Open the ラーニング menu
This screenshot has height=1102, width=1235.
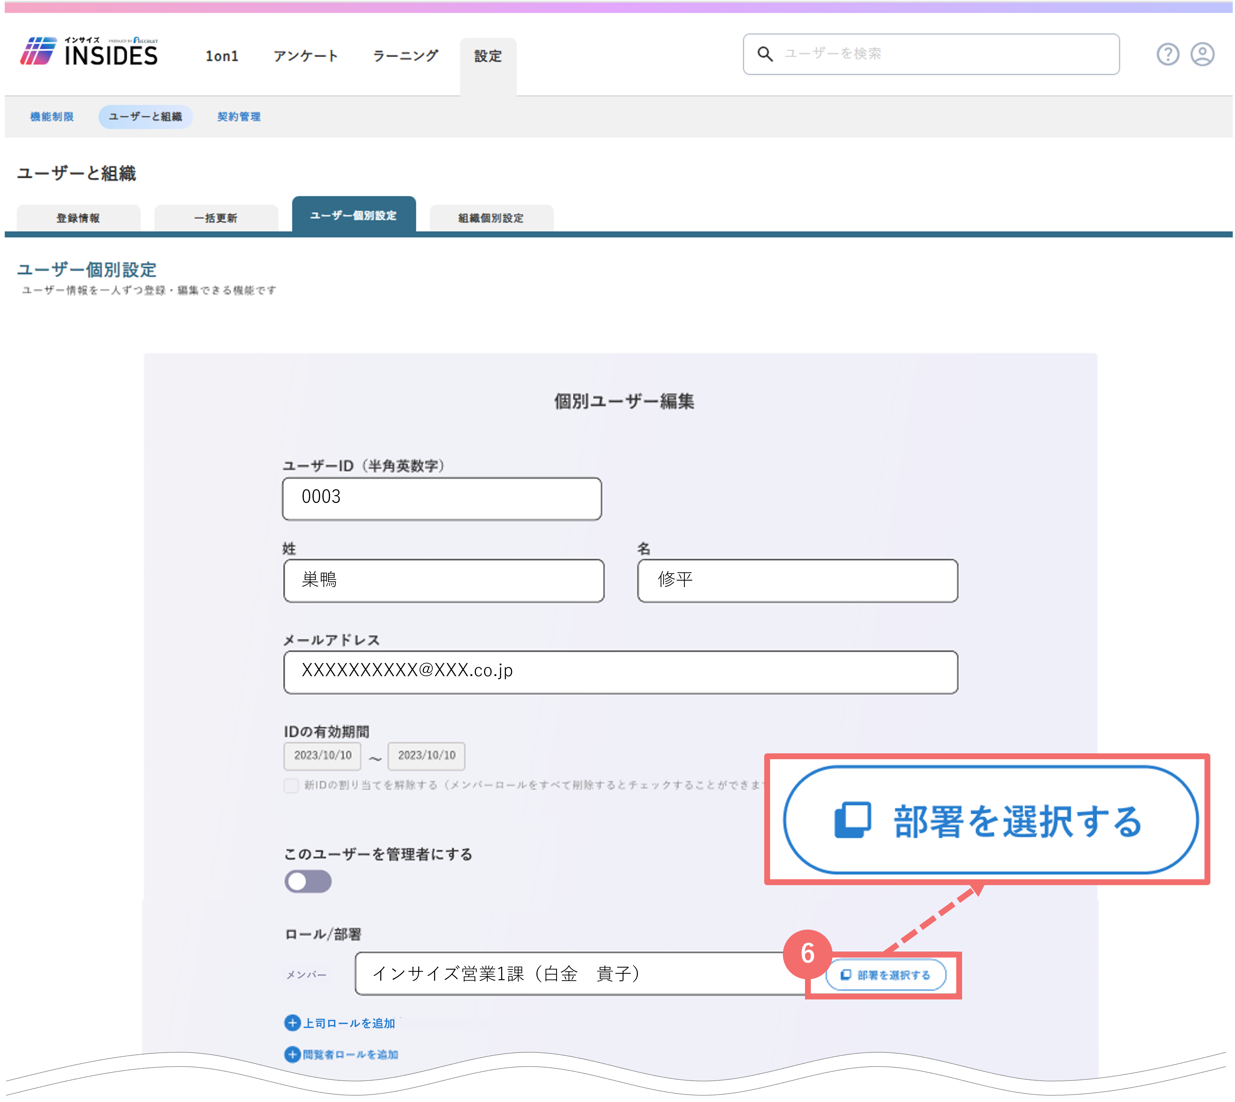(405, 56)
